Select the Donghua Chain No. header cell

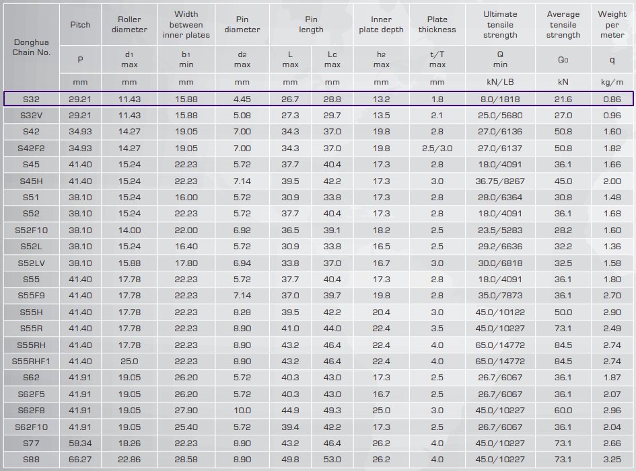(31, 47)
